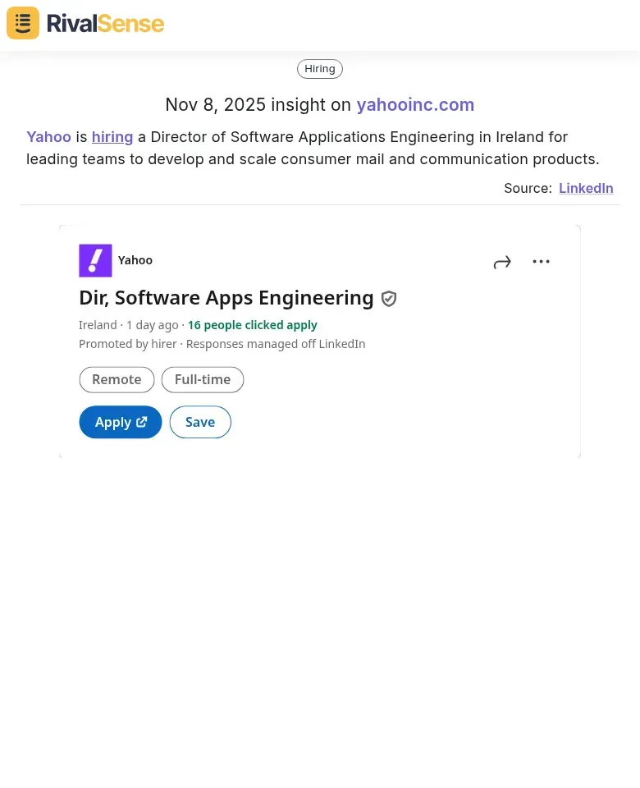The image size is (640, 788).
Task: Click the share arrow icon on the job post
Action: pos(502,261)
